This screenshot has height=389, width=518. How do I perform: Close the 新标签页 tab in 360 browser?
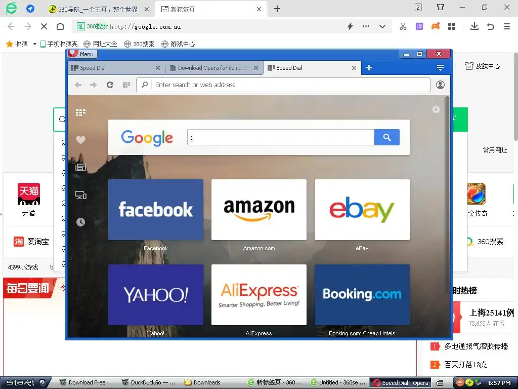(x=259, y=9)
